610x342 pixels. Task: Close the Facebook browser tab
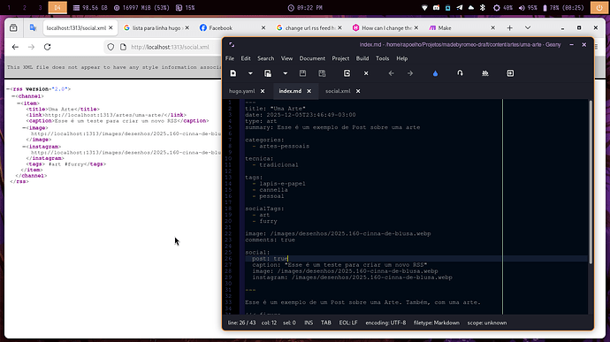263,28
